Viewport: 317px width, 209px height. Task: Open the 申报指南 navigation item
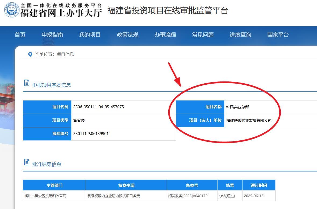[52, 35]
